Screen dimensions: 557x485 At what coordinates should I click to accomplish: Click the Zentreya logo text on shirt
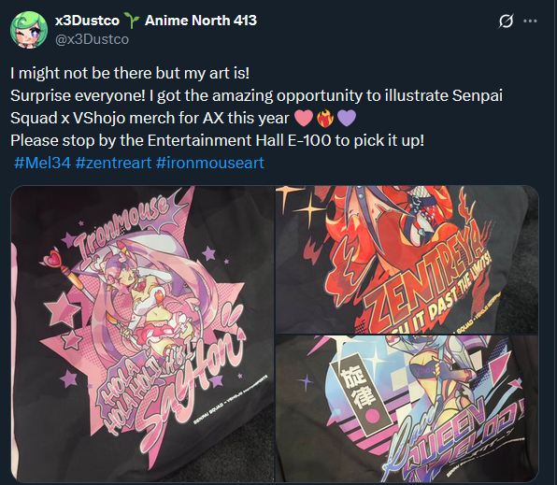coord(426,277)
